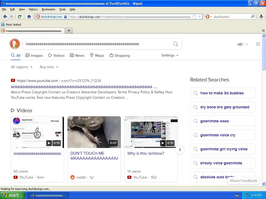Open the Windows Start button

point(12,195)
